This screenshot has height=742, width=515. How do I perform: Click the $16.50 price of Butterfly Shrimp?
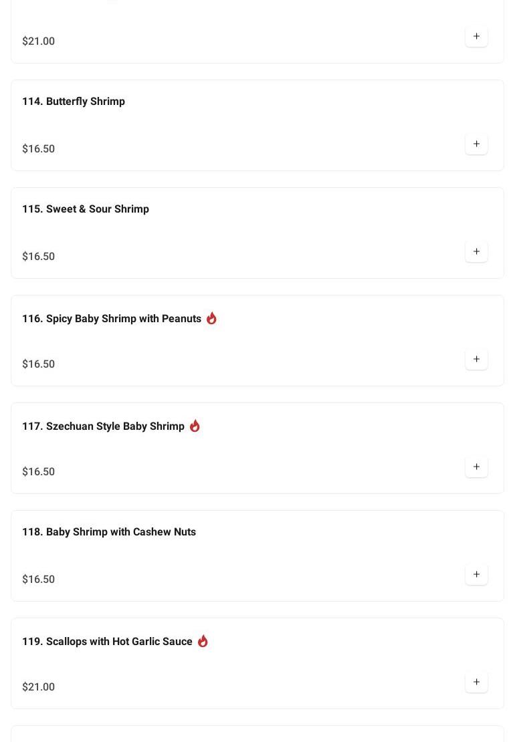pos(39,149)
